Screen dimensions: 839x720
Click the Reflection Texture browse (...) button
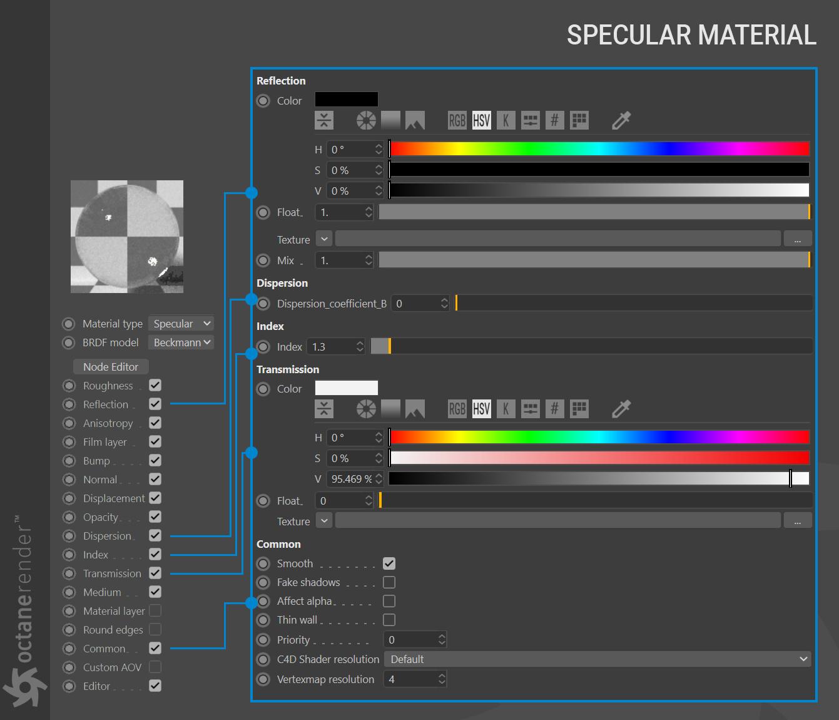point(797,239)
